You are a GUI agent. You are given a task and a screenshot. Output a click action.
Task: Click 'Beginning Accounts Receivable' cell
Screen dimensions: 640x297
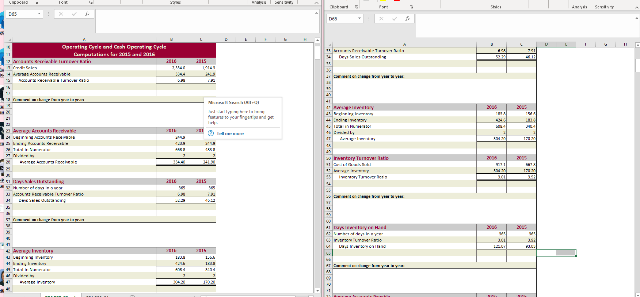[84, 137]
